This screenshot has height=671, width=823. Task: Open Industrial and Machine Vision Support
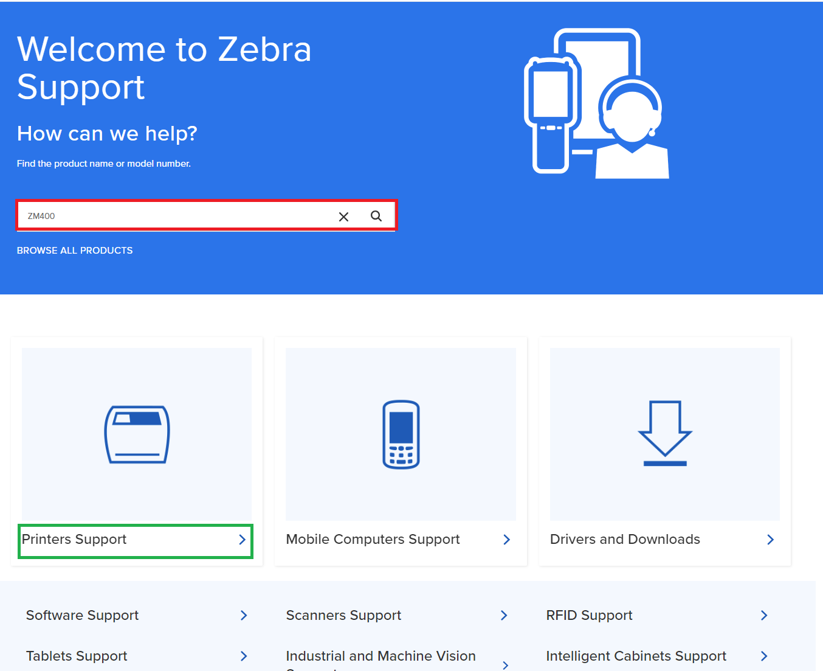381,656
